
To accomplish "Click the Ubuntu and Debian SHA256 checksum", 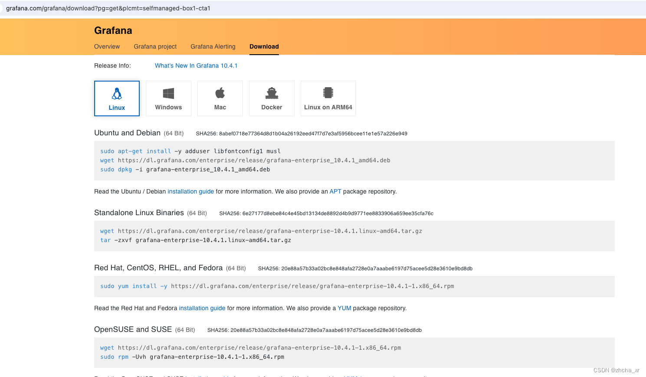I will click(302, 134).
